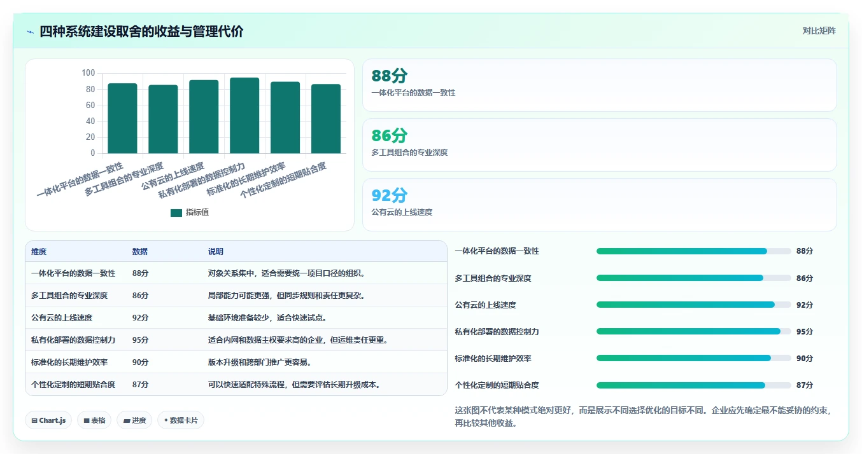
Task: Open the 86分 多工具组合的专业深度 card
Action: click(599, 145)
